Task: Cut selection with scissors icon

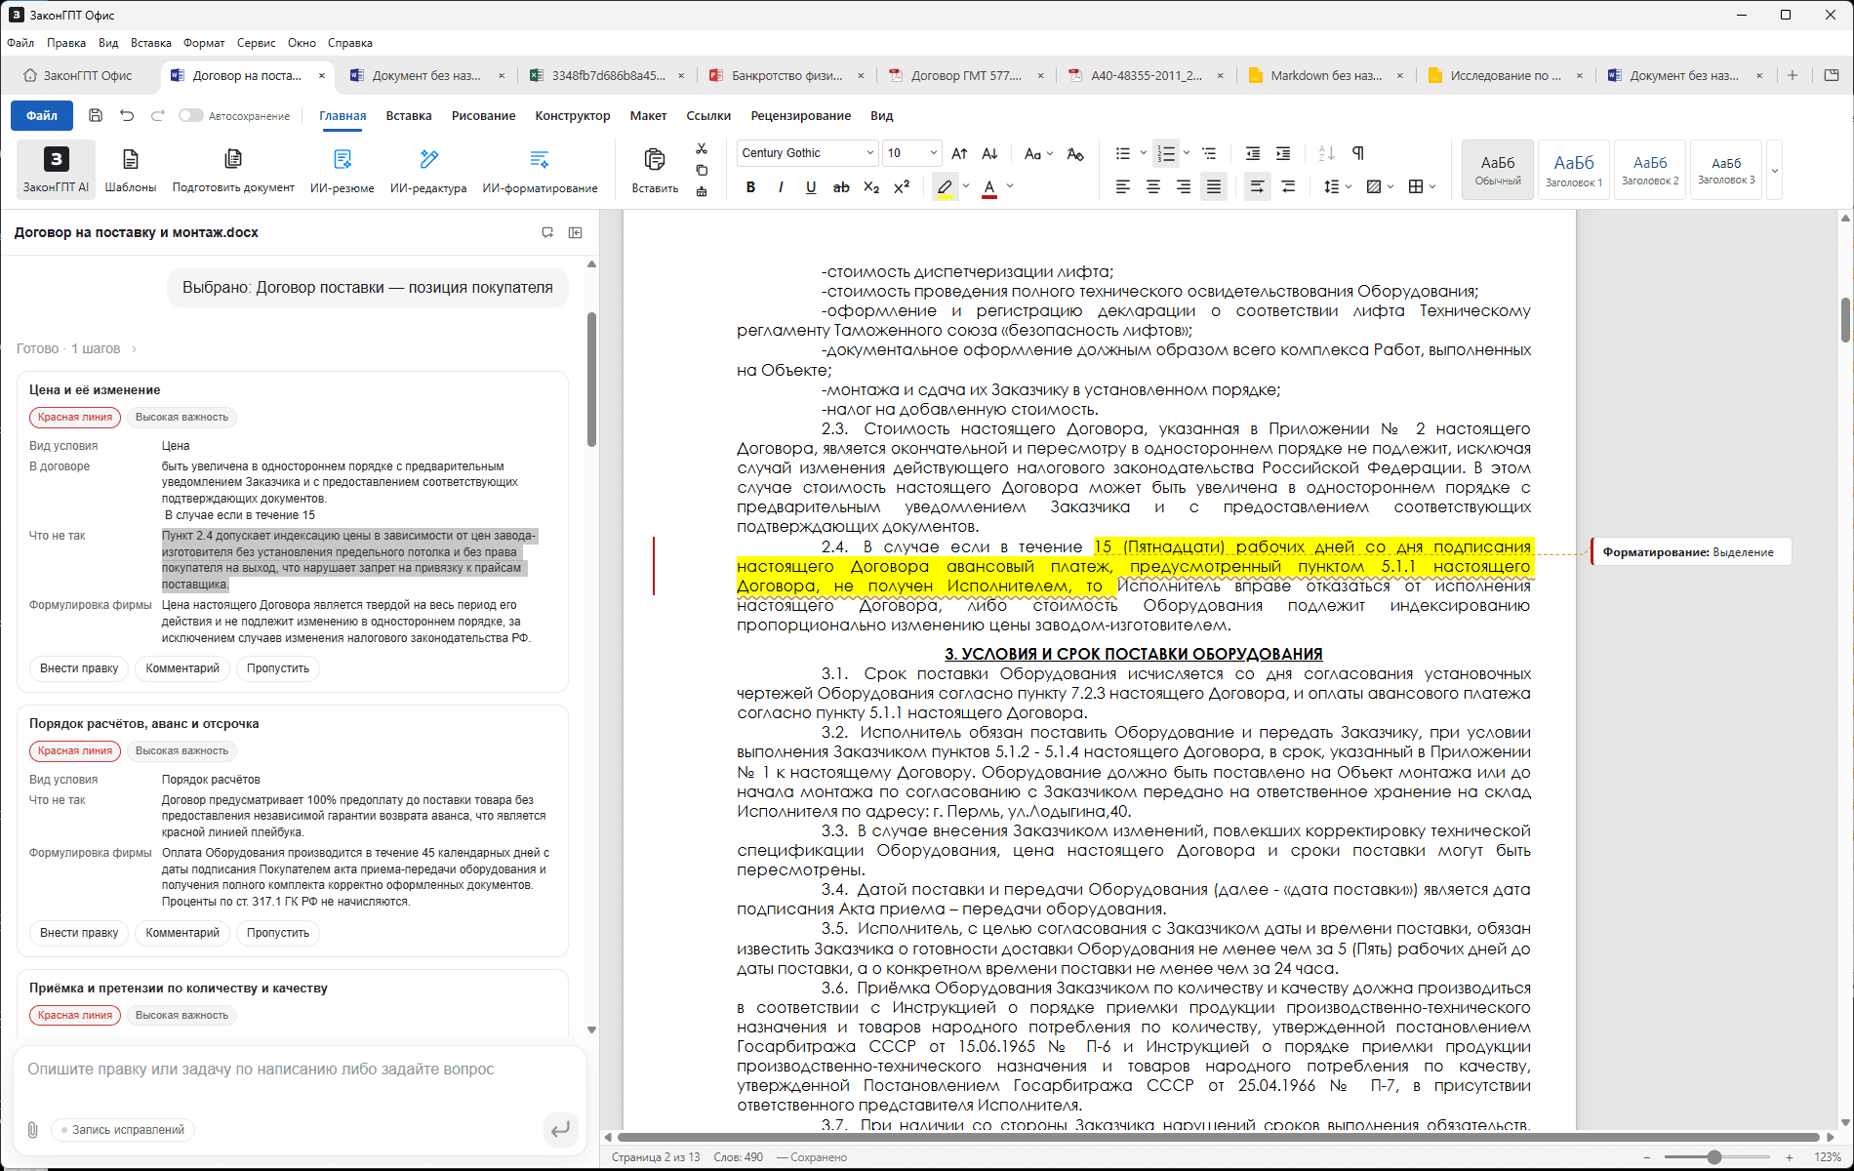Action: [x=702, y=149]
